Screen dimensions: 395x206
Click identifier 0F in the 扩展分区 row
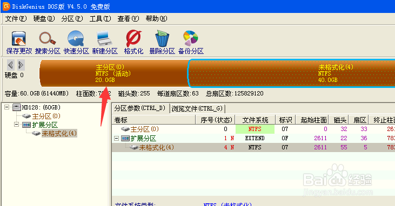pyautogui.click(x=285, y=138)
